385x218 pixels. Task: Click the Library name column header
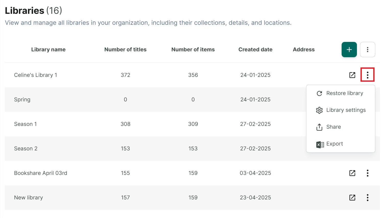[48, 50]
